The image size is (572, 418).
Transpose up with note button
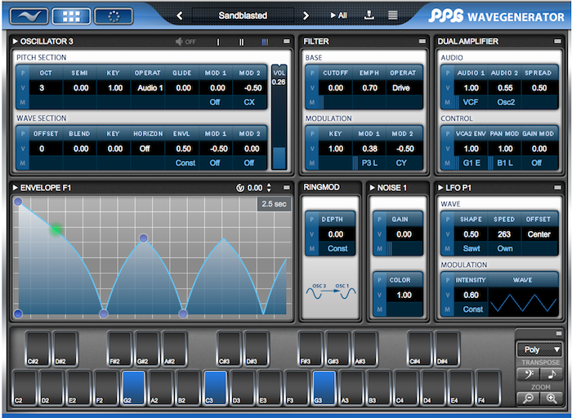click(552, 374)
